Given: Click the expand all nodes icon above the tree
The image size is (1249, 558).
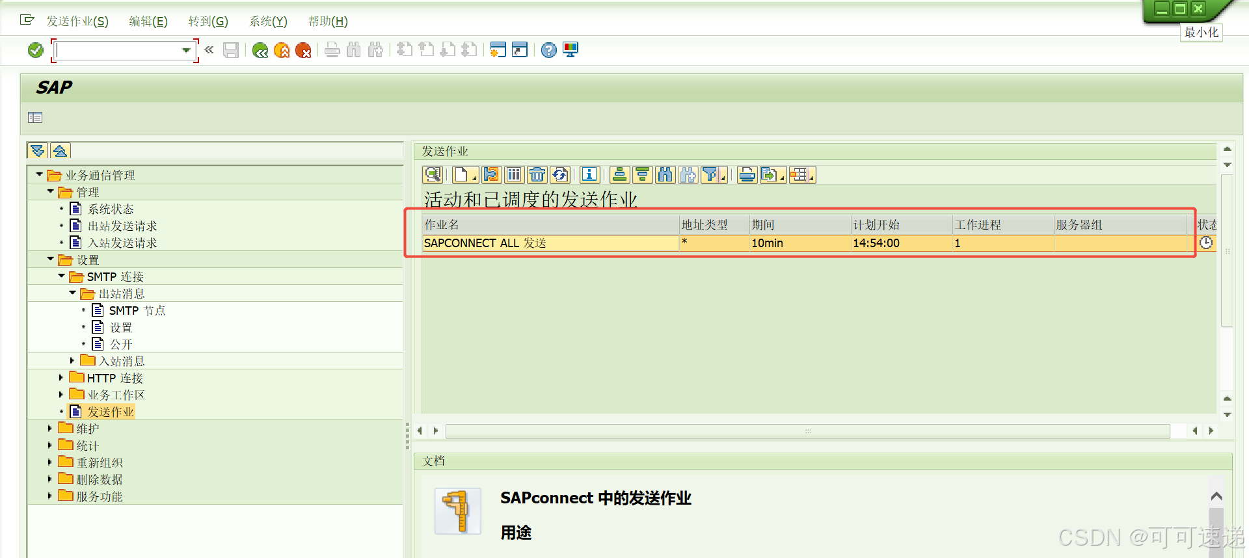Looking at the screenshot, I should coord(38,151).
